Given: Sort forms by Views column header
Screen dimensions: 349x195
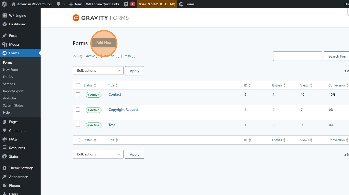Looking at the screenshot, I should coord(306,85).
